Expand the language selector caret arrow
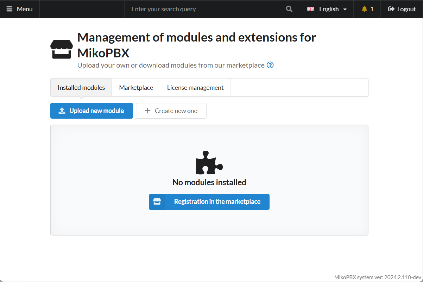 tap(345, 10)
